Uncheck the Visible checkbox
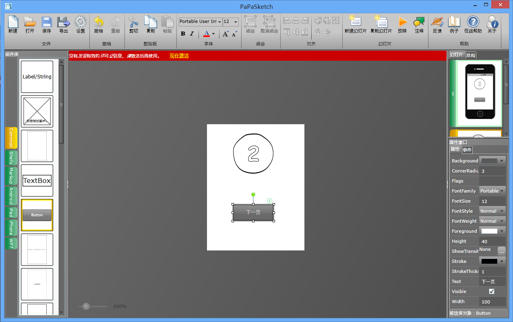The height and width of the screenshot is (322, 513). (x=492, y=291)
